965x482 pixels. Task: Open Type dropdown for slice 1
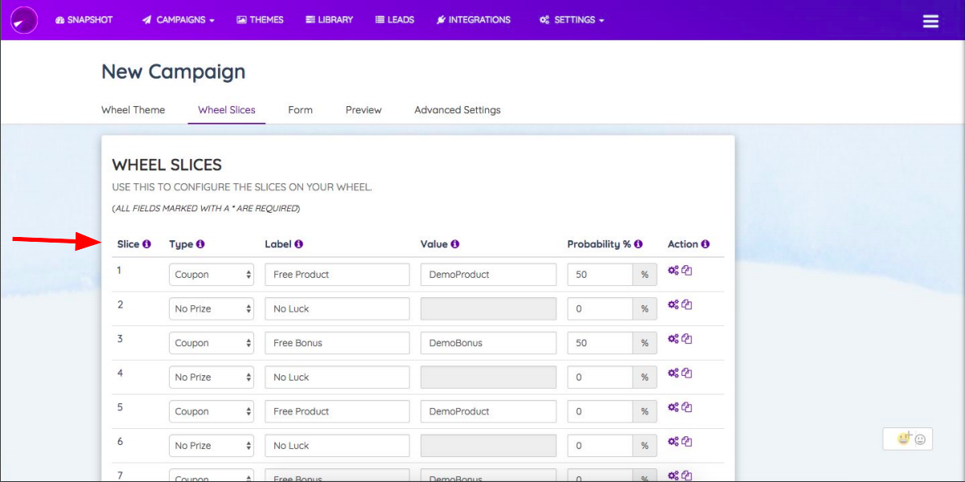coord(211,275)
